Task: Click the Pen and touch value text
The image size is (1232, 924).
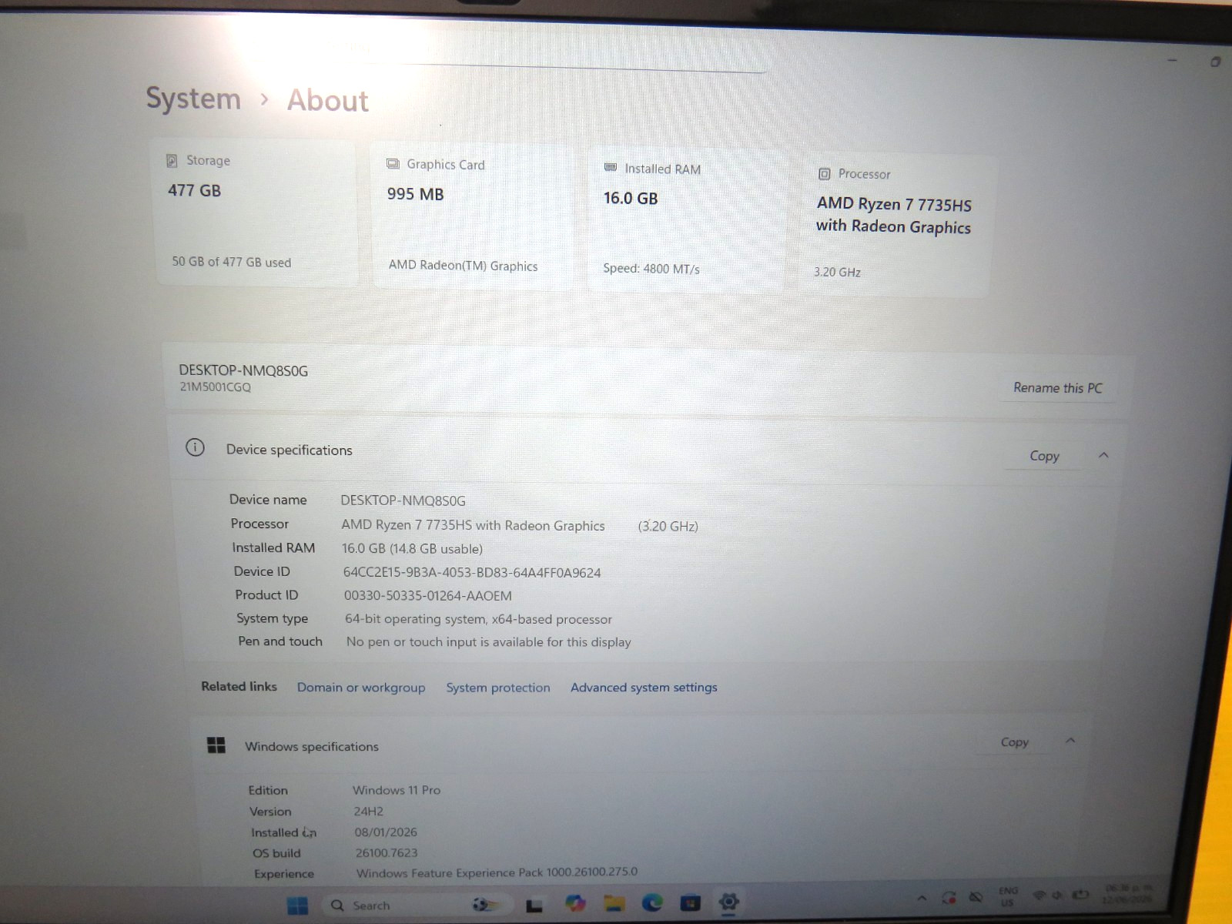Action: click(x=488, y=642)
